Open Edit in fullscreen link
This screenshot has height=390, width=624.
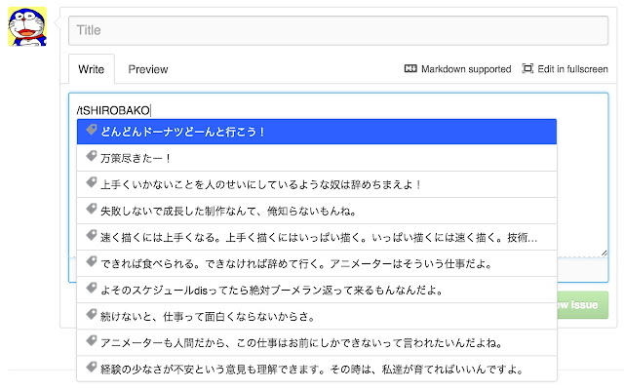coord(572,69)
